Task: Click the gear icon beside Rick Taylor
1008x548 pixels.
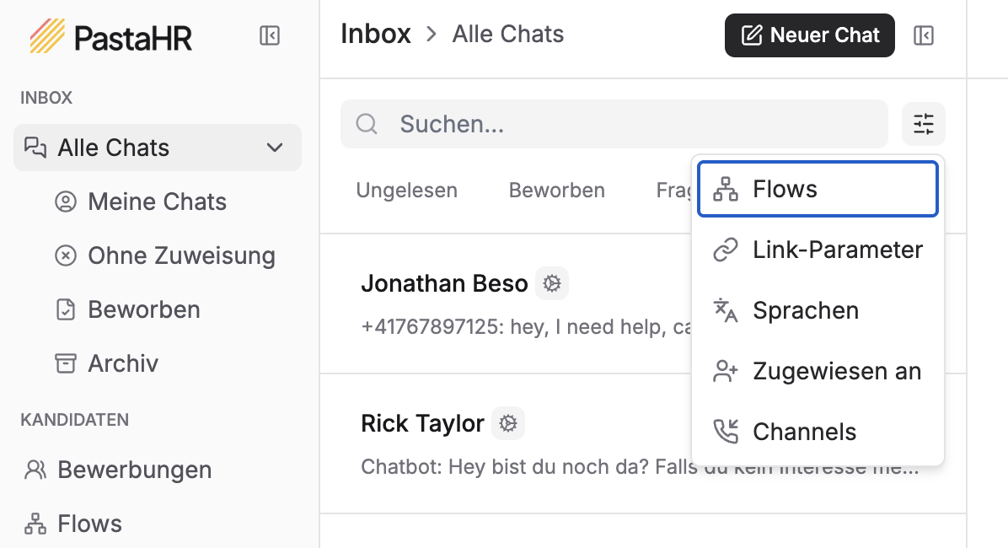Action: click(508, 423)
